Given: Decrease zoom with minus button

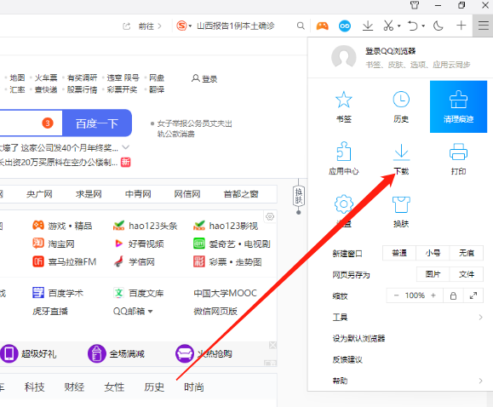Looking at the screenshot, I should pos(396,295).
